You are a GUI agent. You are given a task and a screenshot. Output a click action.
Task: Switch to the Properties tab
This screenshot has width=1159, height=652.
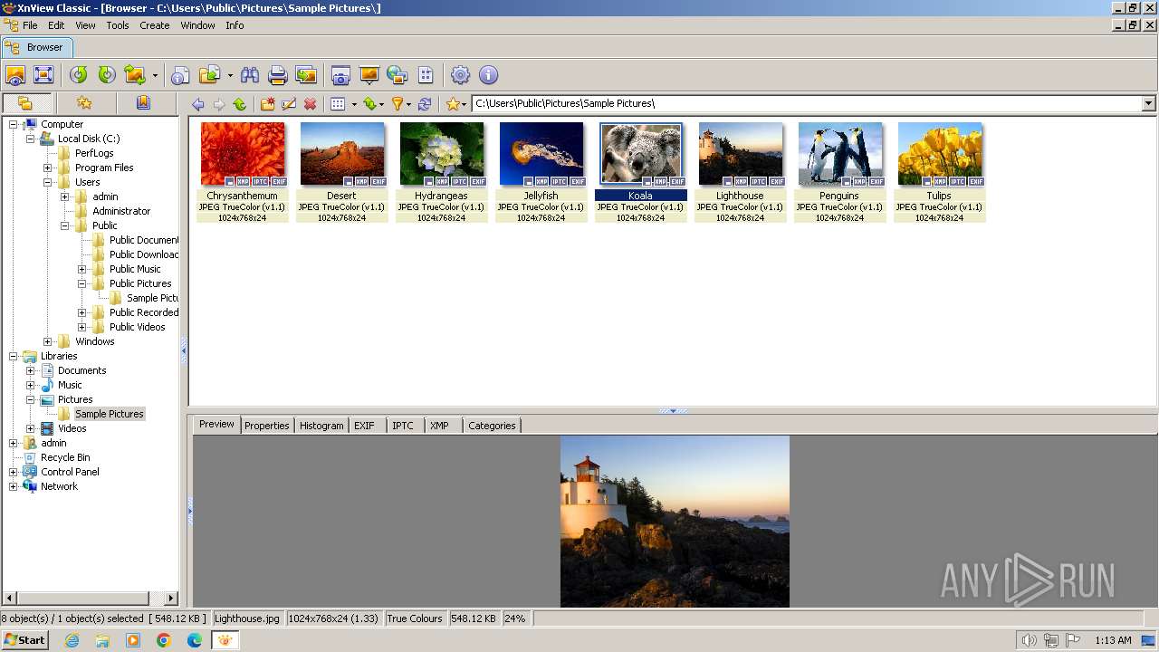(267, 426)
